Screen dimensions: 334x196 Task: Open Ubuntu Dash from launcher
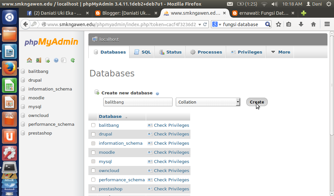pyautogui.click(x=9, y=17)
